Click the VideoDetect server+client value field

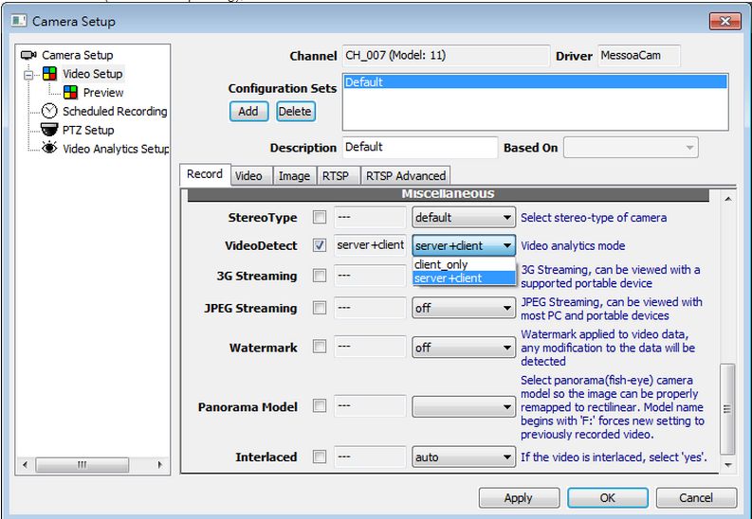pyautogui.click(x=370, y=245)
